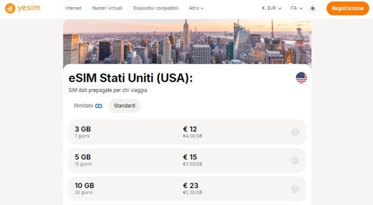Click the 30 giorni duration text
The width and height of the screenshot is (373, 205).
84,193
